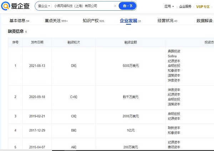Viewport: 214px width, 151px height.
Task: Open 知春资本 in the B轮 row
Action: coord(174,133)
